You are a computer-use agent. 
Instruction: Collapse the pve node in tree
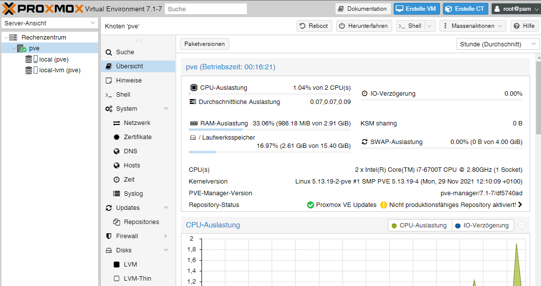14,48
